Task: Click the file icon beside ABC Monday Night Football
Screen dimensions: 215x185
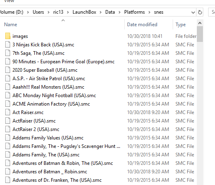Action: point(8,96)
